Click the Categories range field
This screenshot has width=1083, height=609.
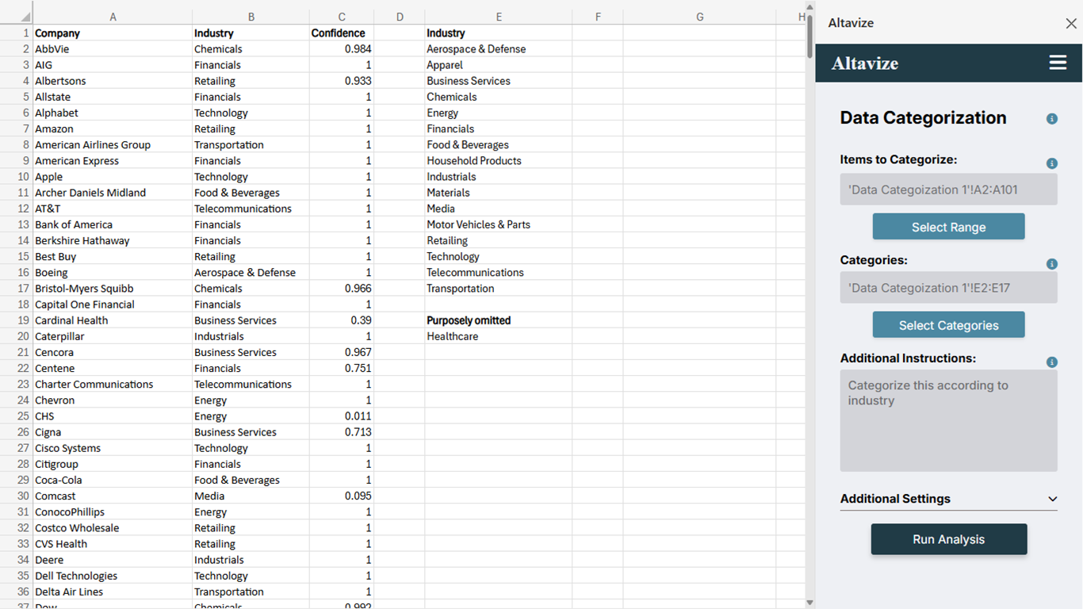pos(948,288)
